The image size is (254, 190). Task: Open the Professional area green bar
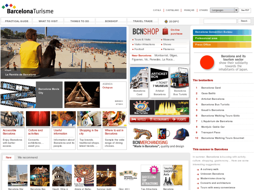(x=222, y=38)
